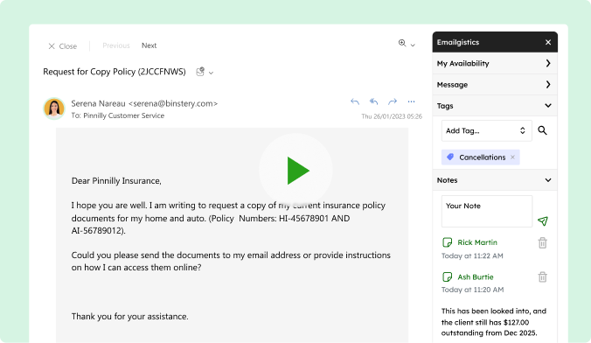This screenshot has height=343, width=591.
Task: Click the note text about $127.00 outstanding
Action: (494, 322)
